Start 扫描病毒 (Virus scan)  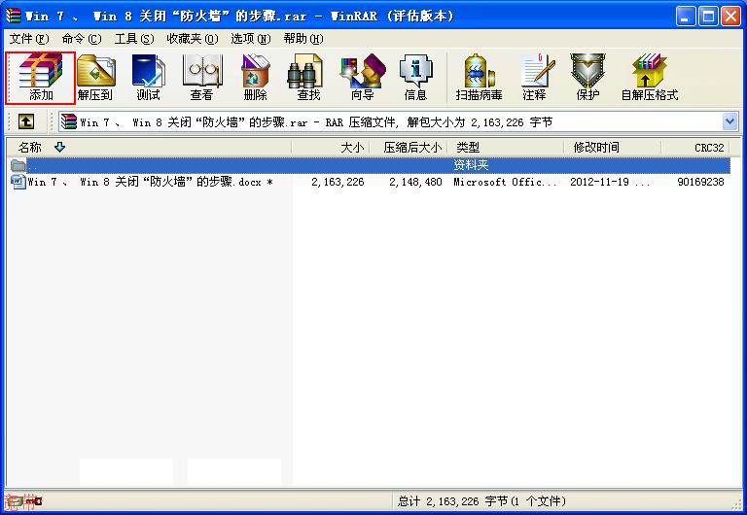coord(479,78)
